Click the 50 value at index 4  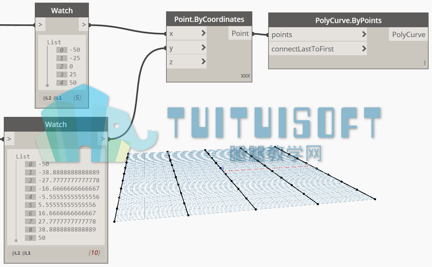(73, 83)
